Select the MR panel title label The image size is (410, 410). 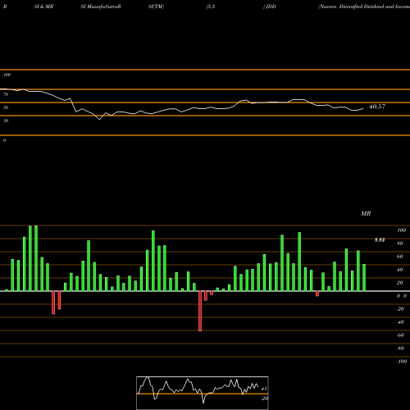pos(366,213)
